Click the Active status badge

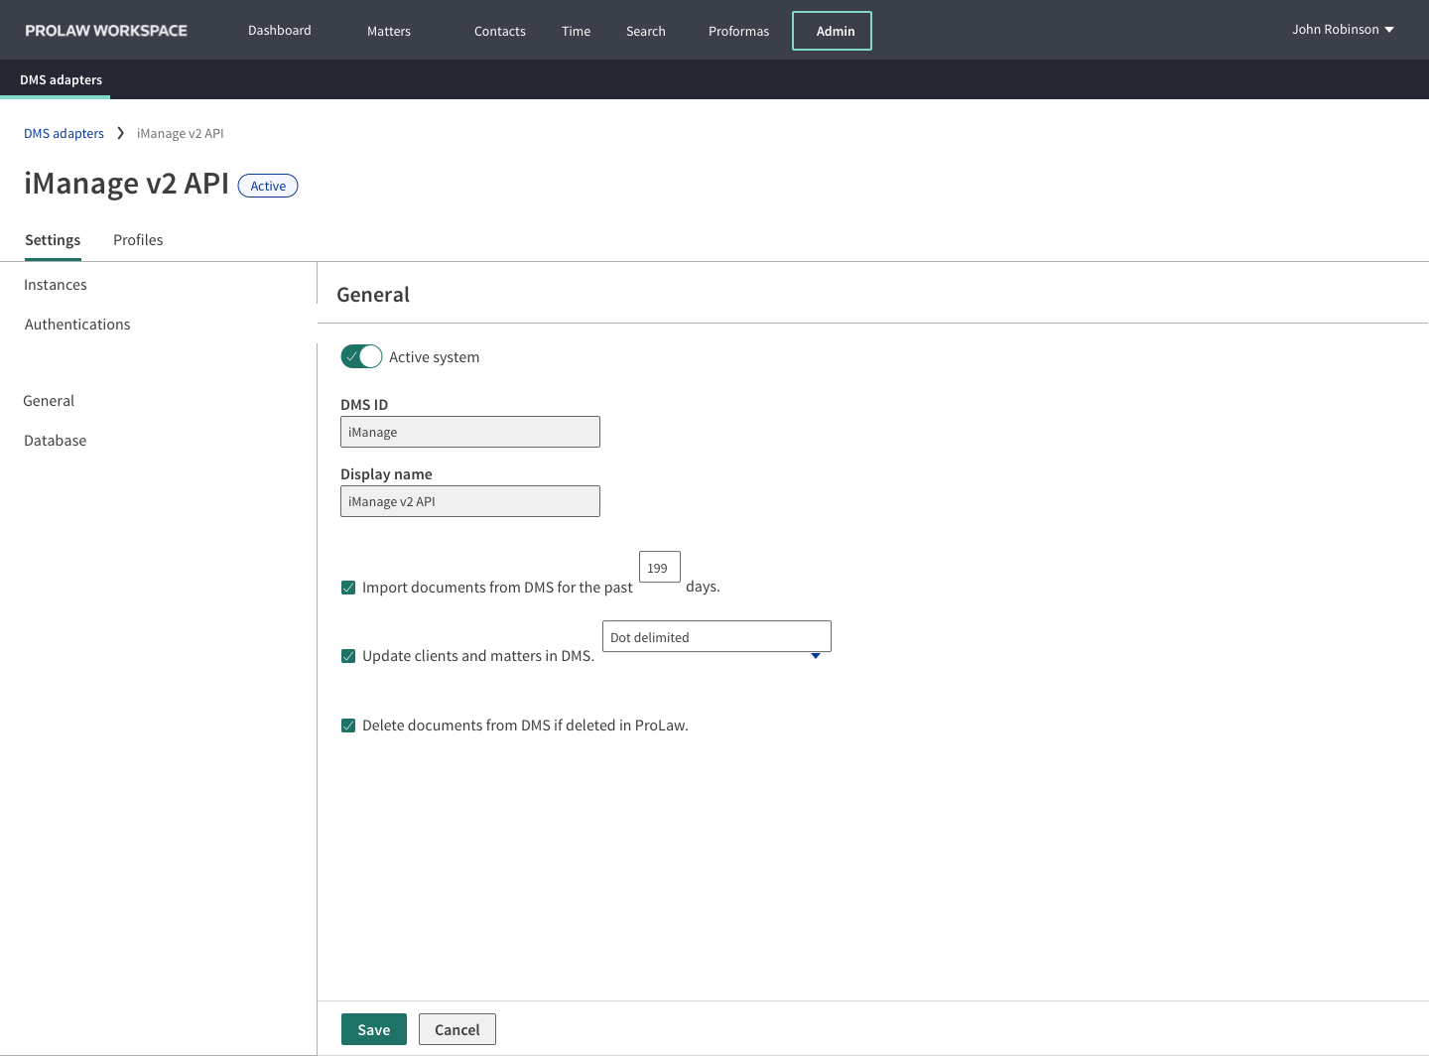[x=268, y=186]
